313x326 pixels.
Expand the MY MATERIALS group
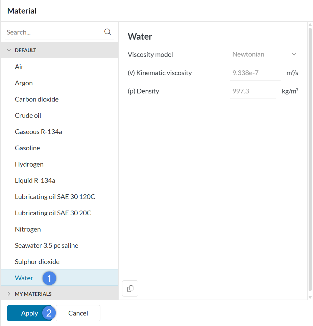9,294
